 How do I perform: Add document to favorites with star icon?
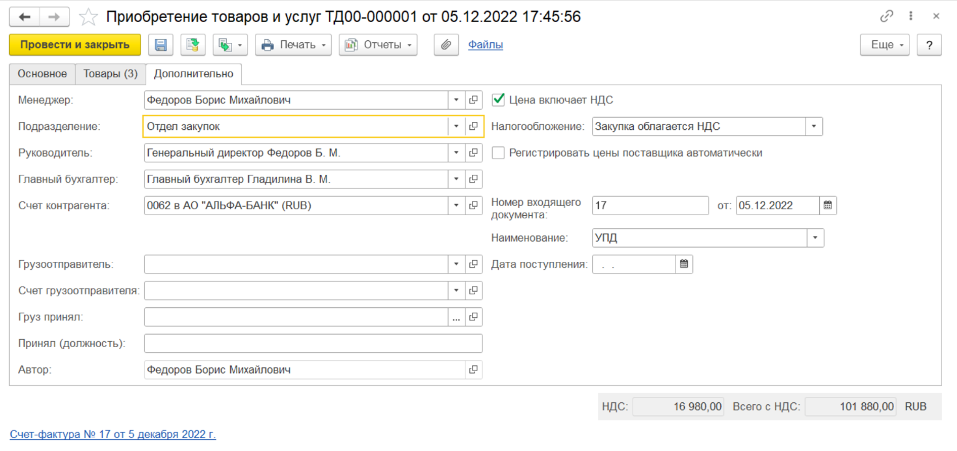88,17
